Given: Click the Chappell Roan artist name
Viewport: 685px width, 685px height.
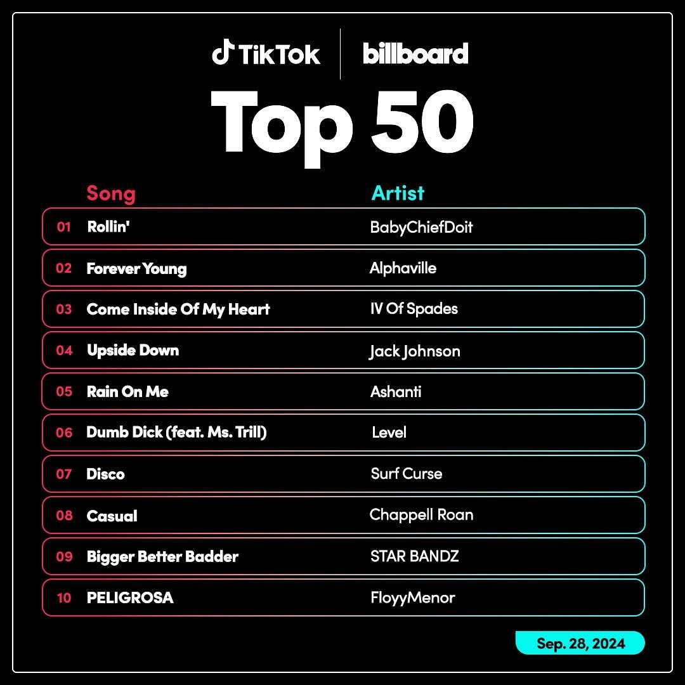Looking at the screenshot, I should coord(421,515).
